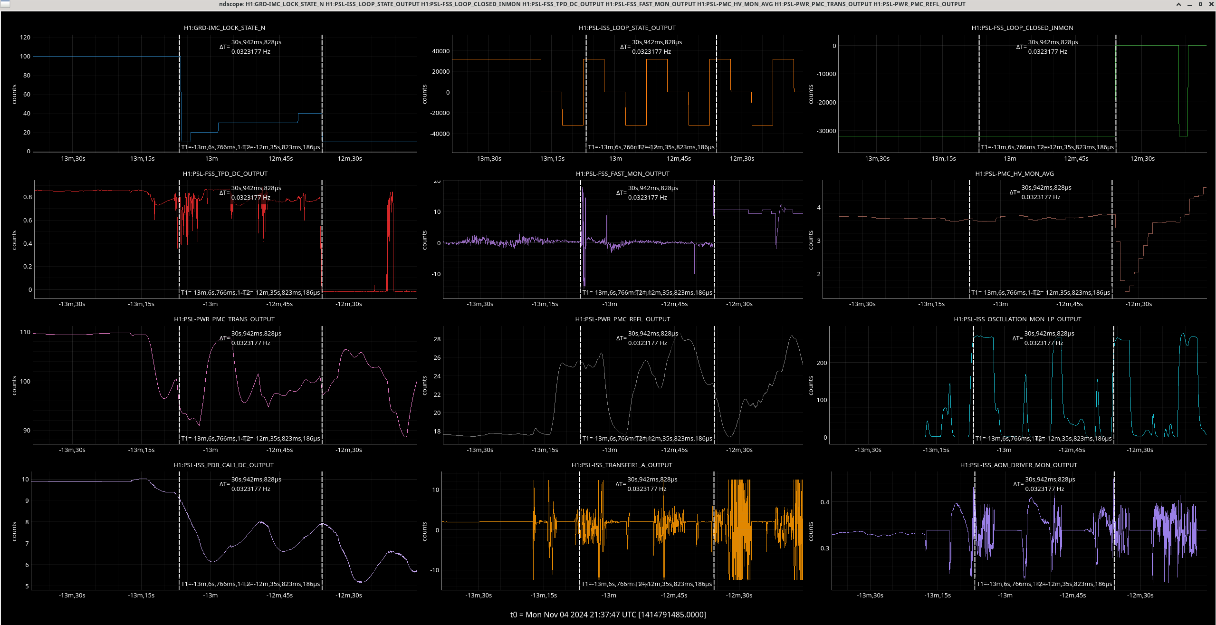Click the H1:PSL-ISS_TRANSFER1_A_OUTPUT plot title
Viewport: 1216px width, 625px height.
pos(622,465)
